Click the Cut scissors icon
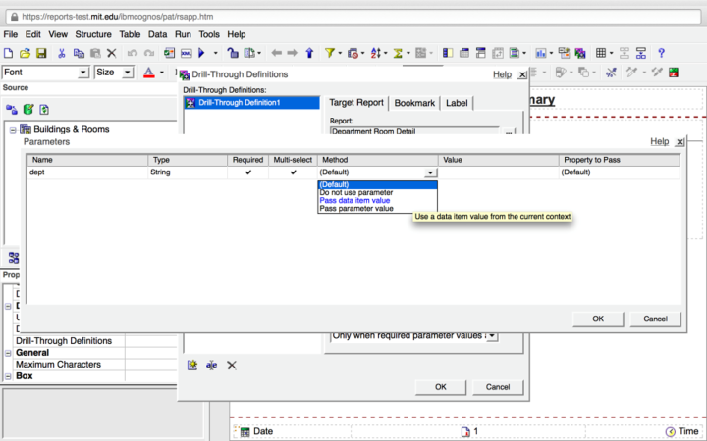The image size is (707, 441). (62, 53)
